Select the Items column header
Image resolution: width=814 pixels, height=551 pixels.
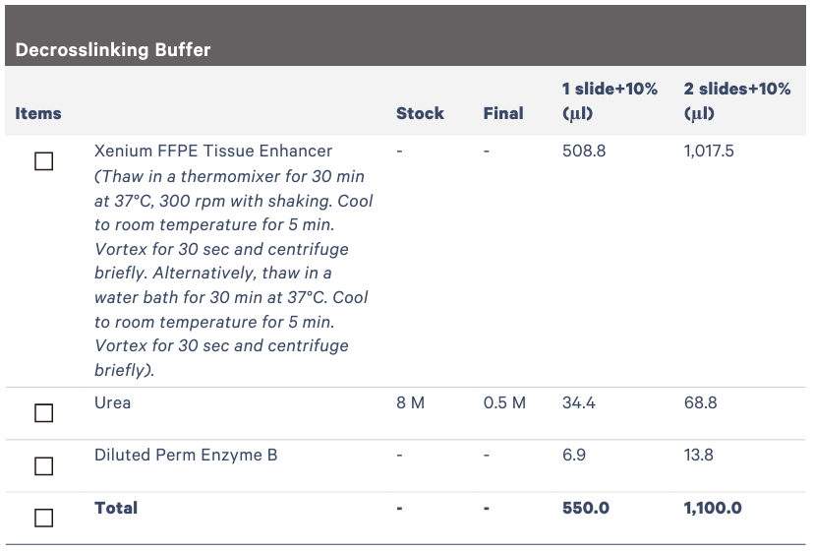pyautogui.click(x=38, y=113)
